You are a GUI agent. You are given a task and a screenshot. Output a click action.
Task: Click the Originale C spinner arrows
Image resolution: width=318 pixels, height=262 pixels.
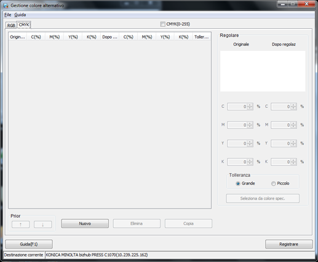click(250, 107)
